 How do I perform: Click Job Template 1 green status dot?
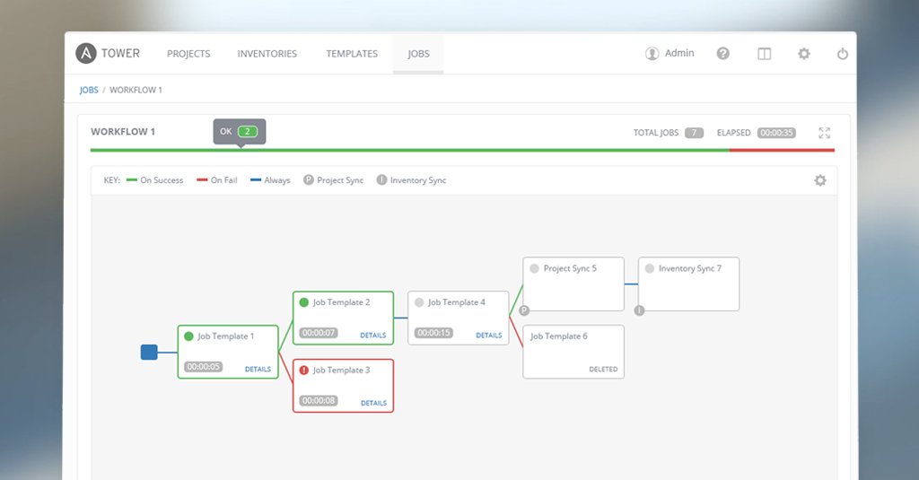[188, 336]
